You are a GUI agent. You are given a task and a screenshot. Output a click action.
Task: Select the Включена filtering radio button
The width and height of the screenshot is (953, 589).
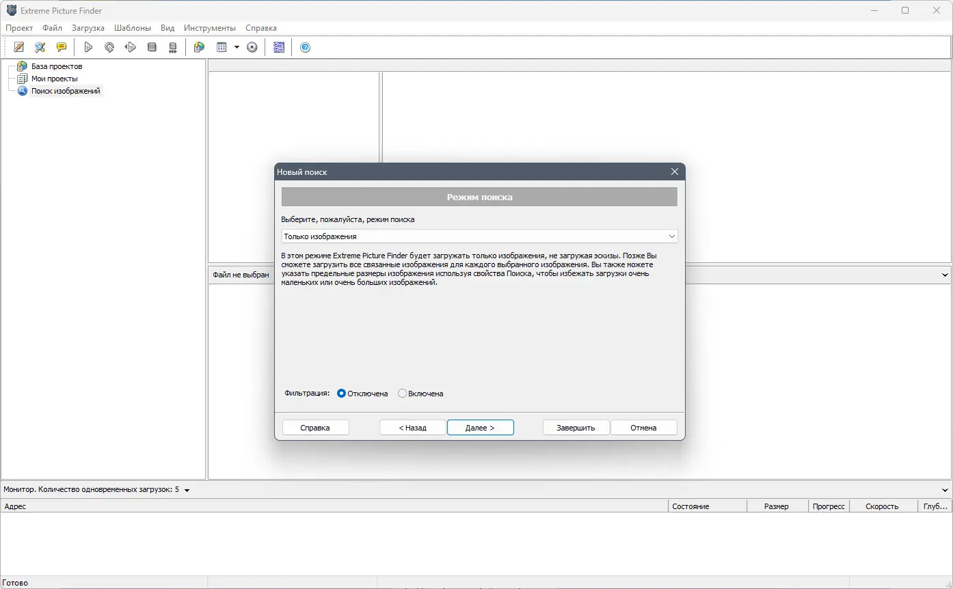pyautogui.click(x=402, y=394)
